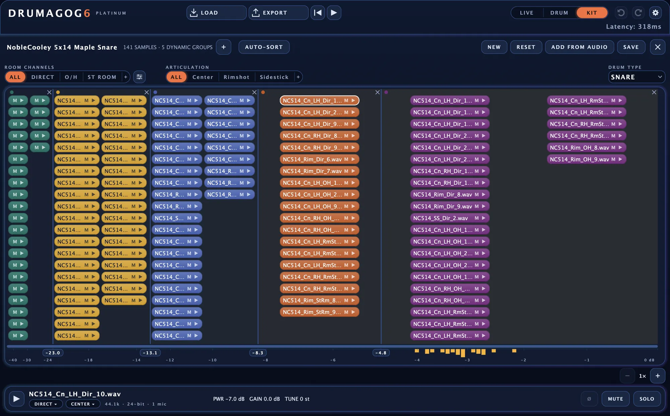Open the CENTER articulation dropdown in bottom bar

pos(83,404)
